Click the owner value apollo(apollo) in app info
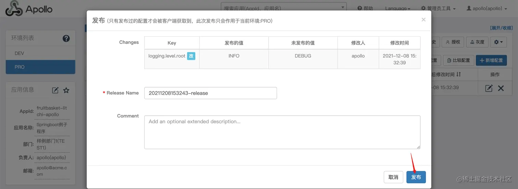Screen dimensions: 518x189 51,157
